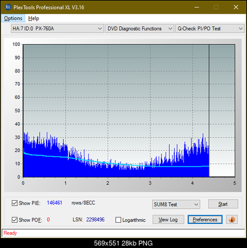Open the DVD Diagnostic Functions dropdown
247x248 pixels.
point(139,29)
